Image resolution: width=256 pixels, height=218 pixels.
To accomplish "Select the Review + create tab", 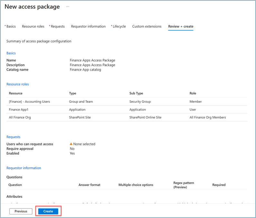I will click(x=181, y=26).
